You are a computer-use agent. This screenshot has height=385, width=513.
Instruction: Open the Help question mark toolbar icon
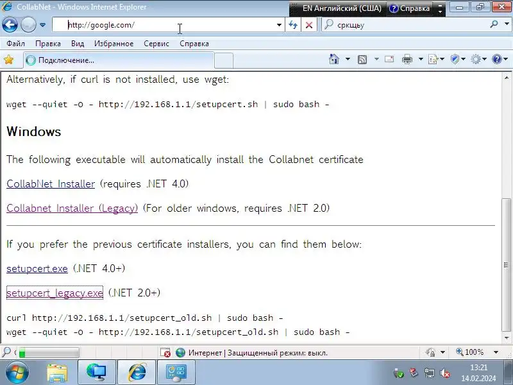[496, 59]
